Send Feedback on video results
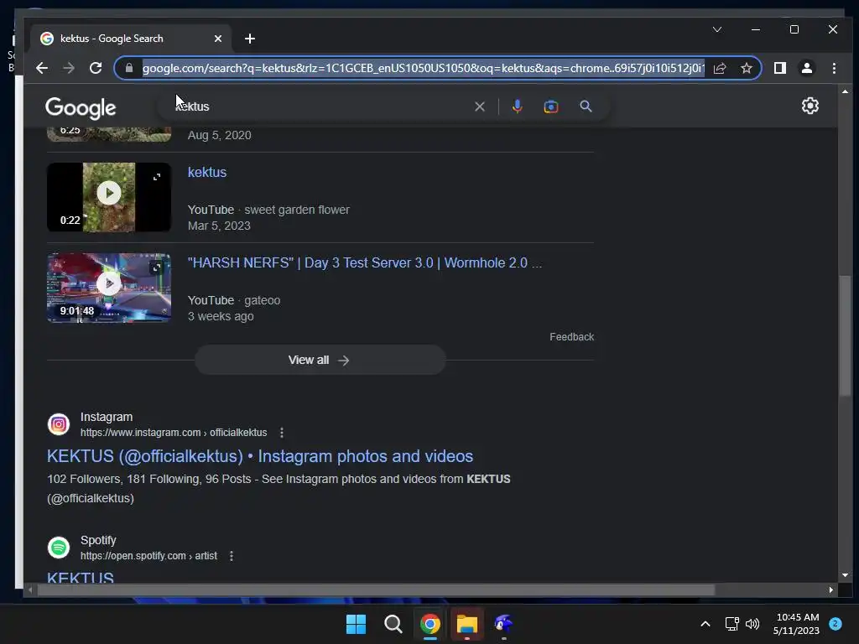859x644 pixels. pos(571,337)
